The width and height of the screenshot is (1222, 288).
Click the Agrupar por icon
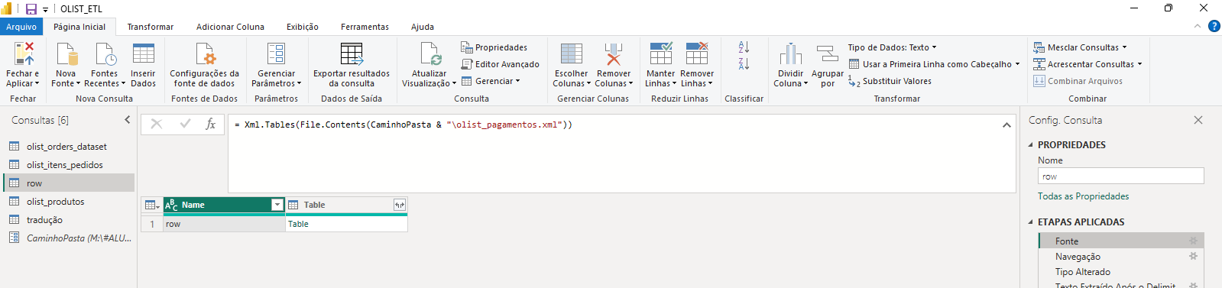(828, 54)
